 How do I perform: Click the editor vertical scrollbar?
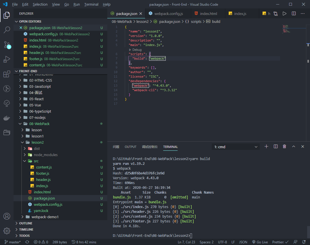coord(308,83)
